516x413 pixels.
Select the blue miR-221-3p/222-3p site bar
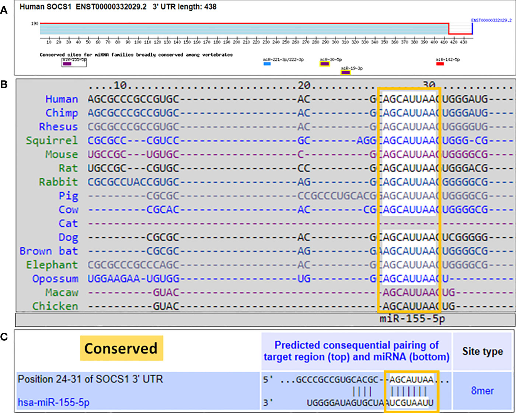tap(267, 64)
